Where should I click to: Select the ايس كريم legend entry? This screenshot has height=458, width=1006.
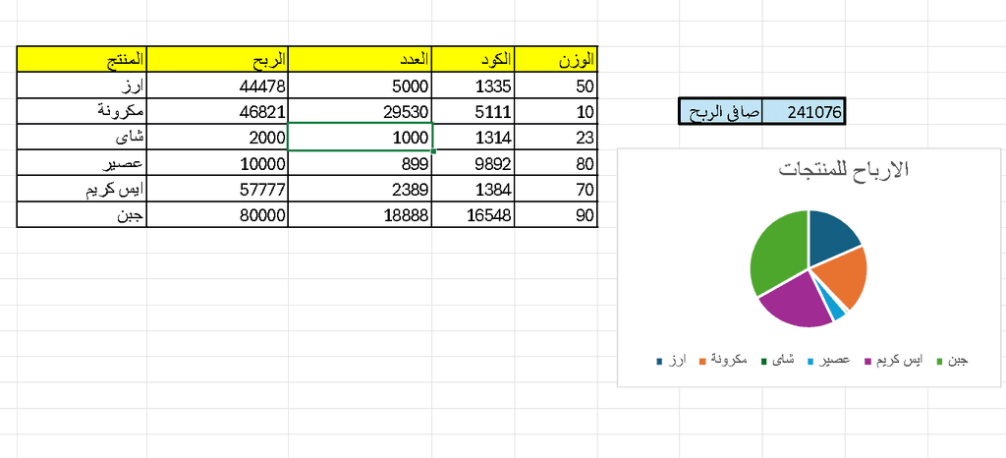[894, 361]
